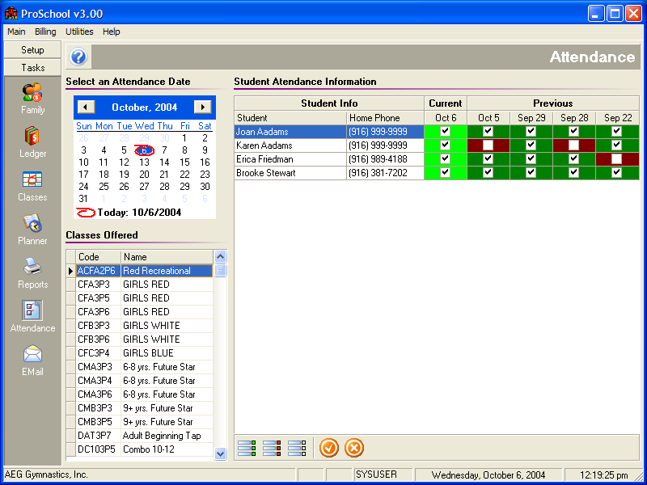
Task: Open the EMail envelope icon
Action: (32, 355)
